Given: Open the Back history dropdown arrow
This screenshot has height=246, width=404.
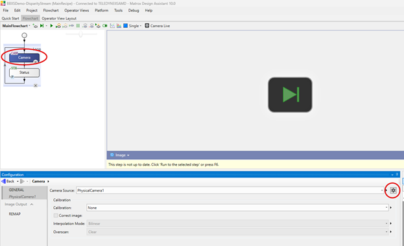Looking at the screenshot, I should (18, 181).
